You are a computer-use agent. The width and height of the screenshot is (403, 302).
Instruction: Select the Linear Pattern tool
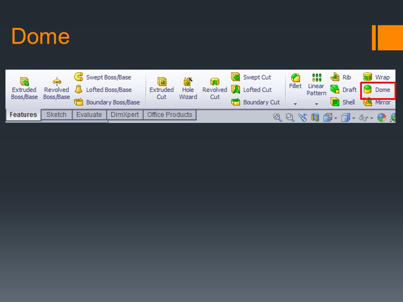tap(317, 85)
